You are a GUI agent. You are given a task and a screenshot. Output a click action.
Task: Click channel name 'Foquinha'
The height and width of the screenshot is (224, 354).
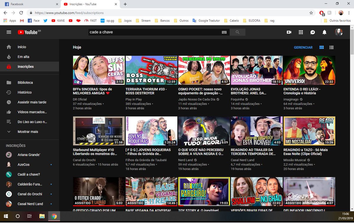tap(238, 99)
